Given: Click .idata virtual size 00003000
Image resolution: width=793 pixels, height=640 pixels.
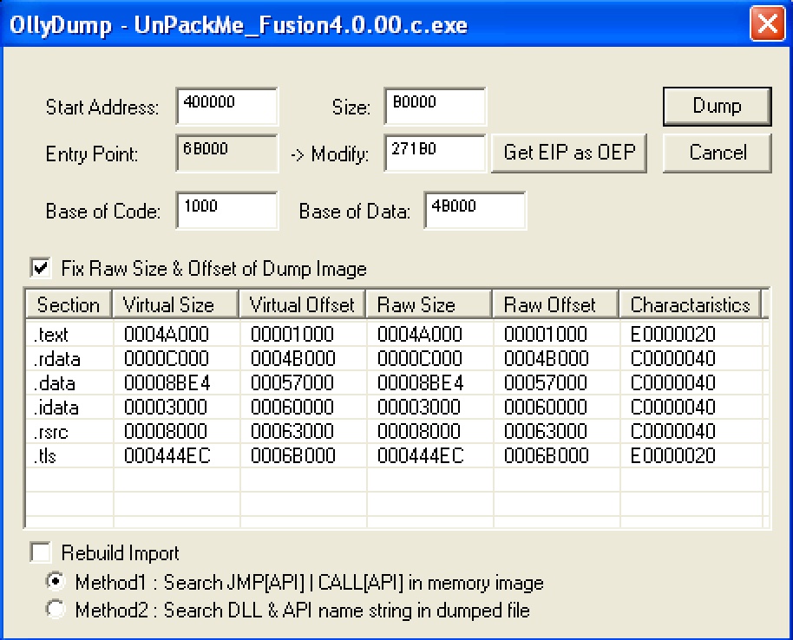Looking at the screenshot, I should pyautogui.click(x=166, y=407).
